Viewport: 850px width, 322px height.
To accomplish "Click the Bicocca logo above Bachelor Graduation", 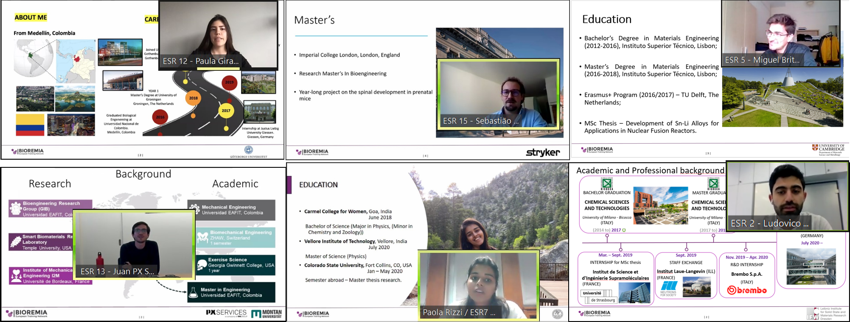I will (607, 183).
